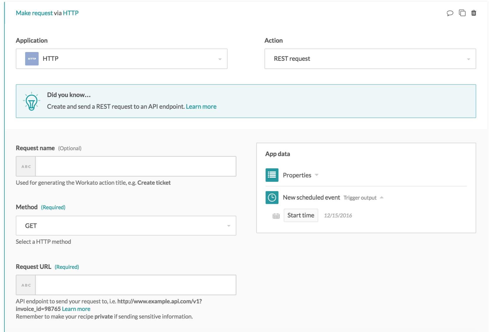Expand the Properties section

316,175
